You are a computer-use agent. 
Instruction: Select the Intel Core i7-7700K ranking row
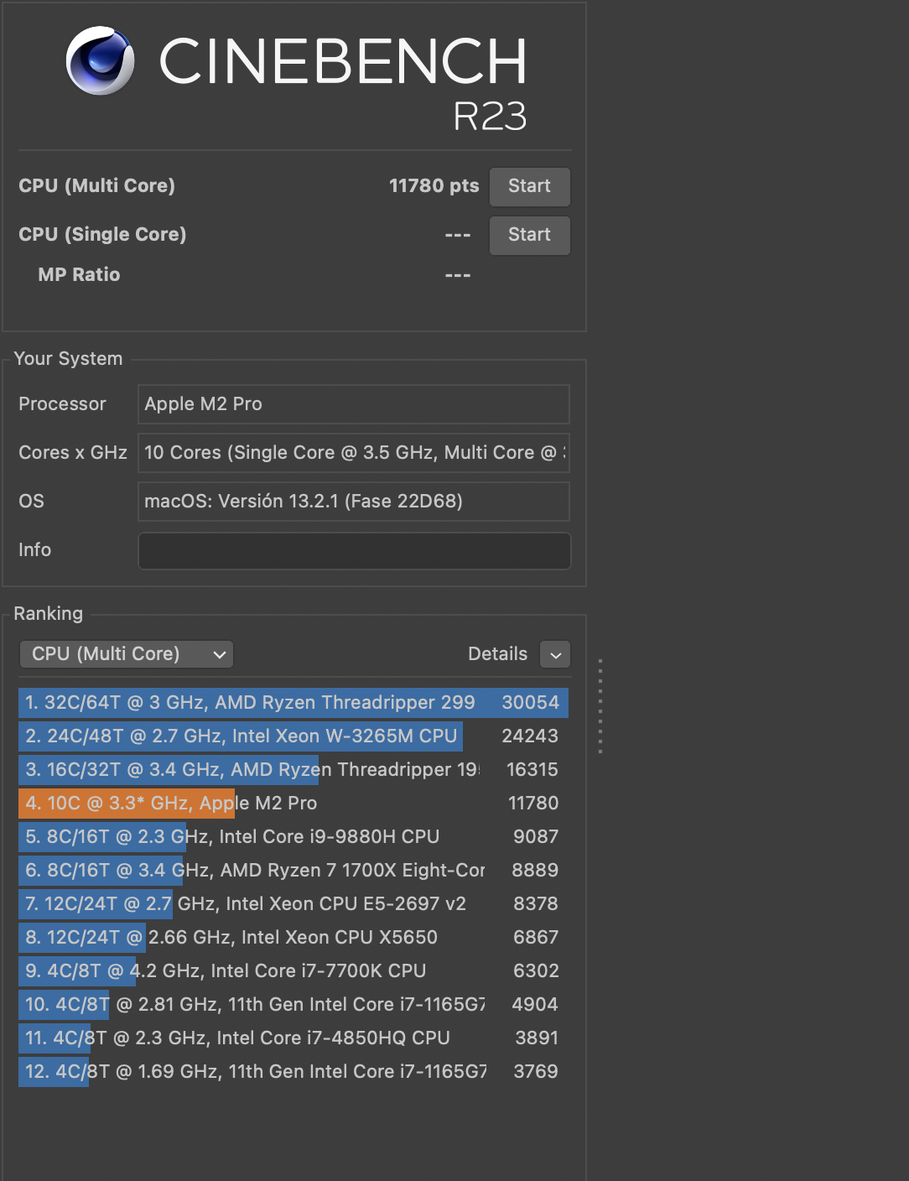pos(293,971)
